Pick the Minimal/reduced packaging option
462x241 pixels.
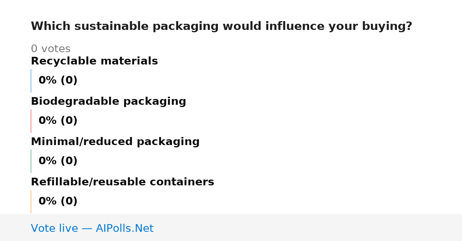[x=115, y=142]
